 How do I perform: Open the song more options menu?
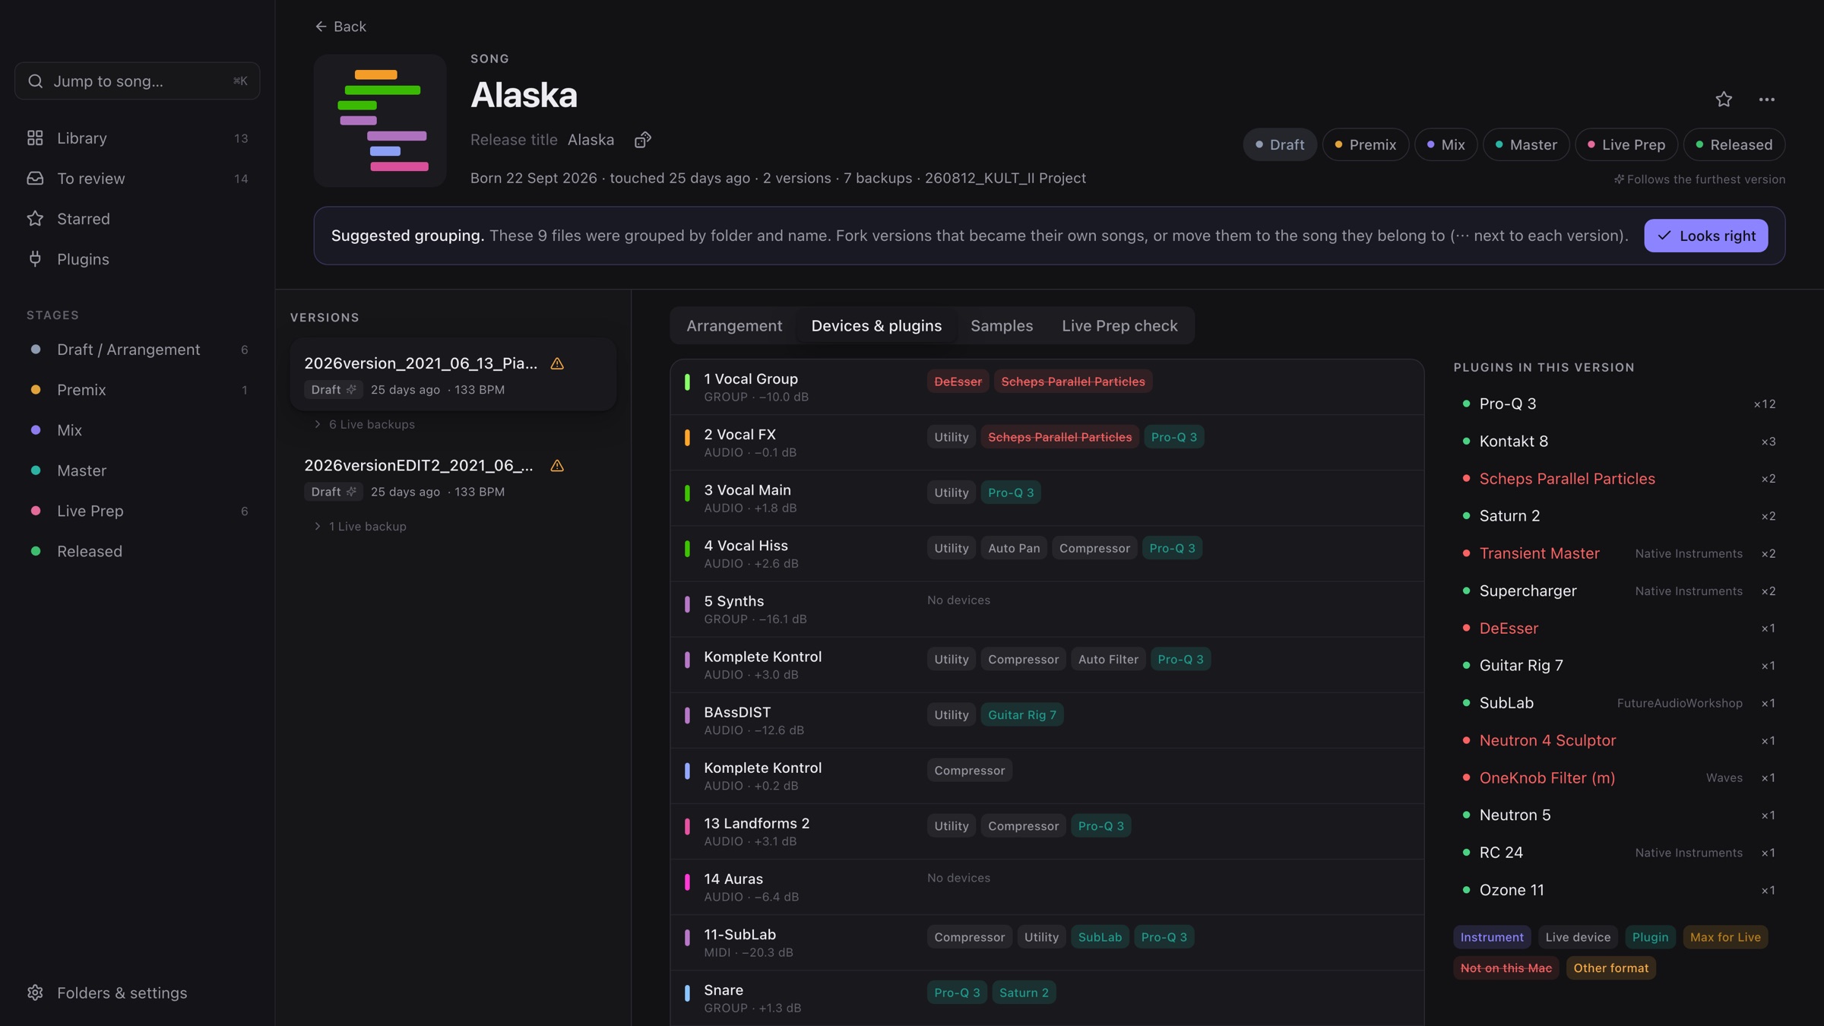click(1766, 100)
